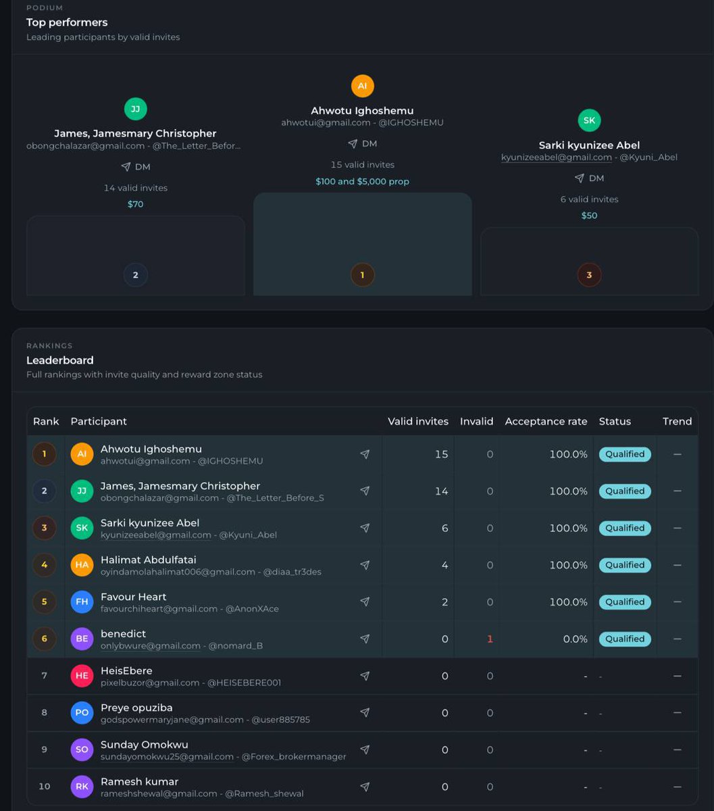The width and height of the screenshot is (714, 811).
Task: Click the rank 4 badge for Halimat Abdulfatai
Action: point(45,565)
